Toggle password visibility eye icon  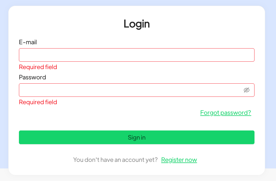pos(246,90)
